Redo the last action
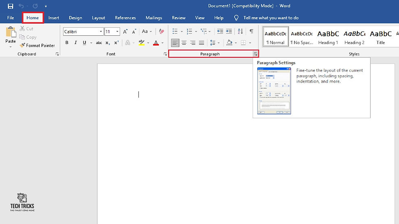 coord(35,6)
